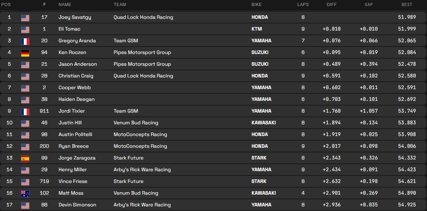
Task: Click the Australian flag for Matt Moss
Action: [x=25, y=193]
